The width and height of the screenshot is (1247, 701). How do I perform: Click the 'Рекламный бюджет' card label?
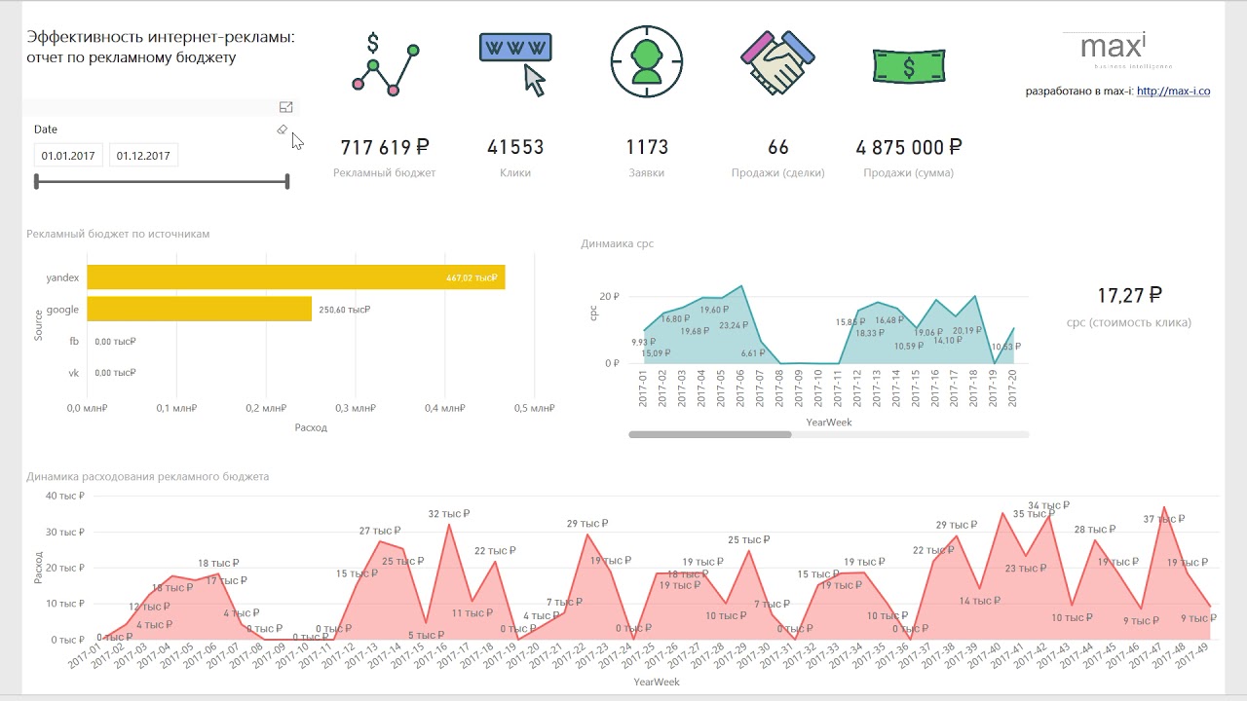click(x=385, y=173)
